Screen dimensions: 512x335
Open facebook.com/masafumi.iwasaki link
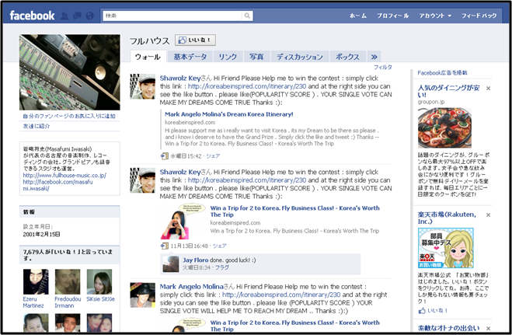click(57, 185)
